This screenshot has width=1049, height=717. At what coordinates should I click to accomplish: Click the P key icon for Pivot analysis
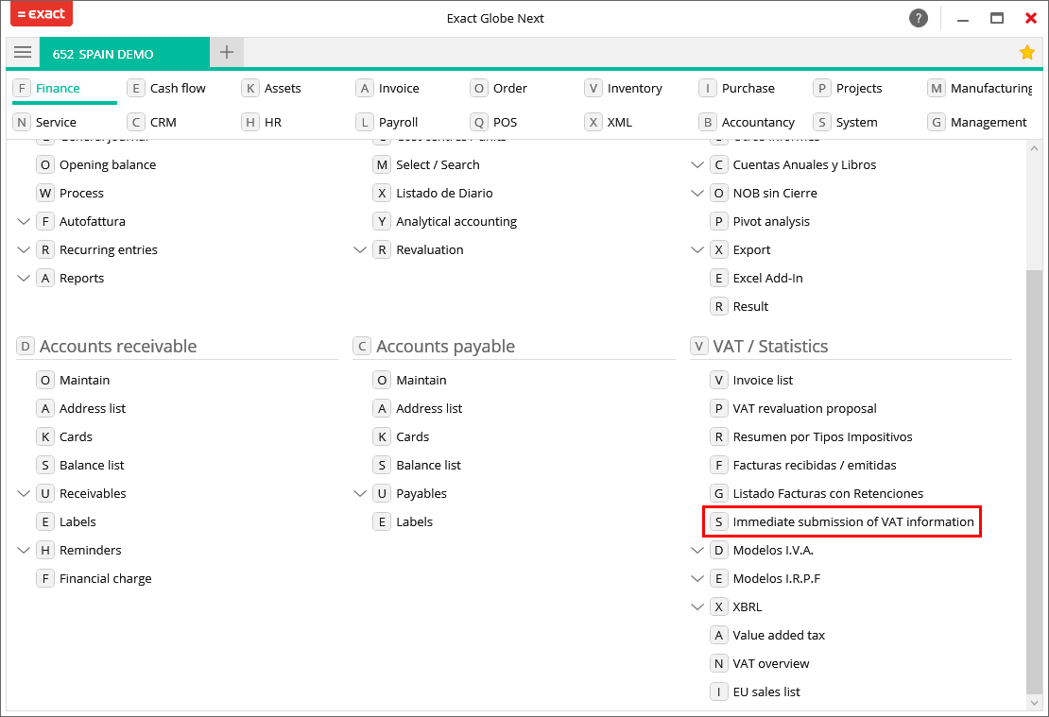tap(719, 221)
